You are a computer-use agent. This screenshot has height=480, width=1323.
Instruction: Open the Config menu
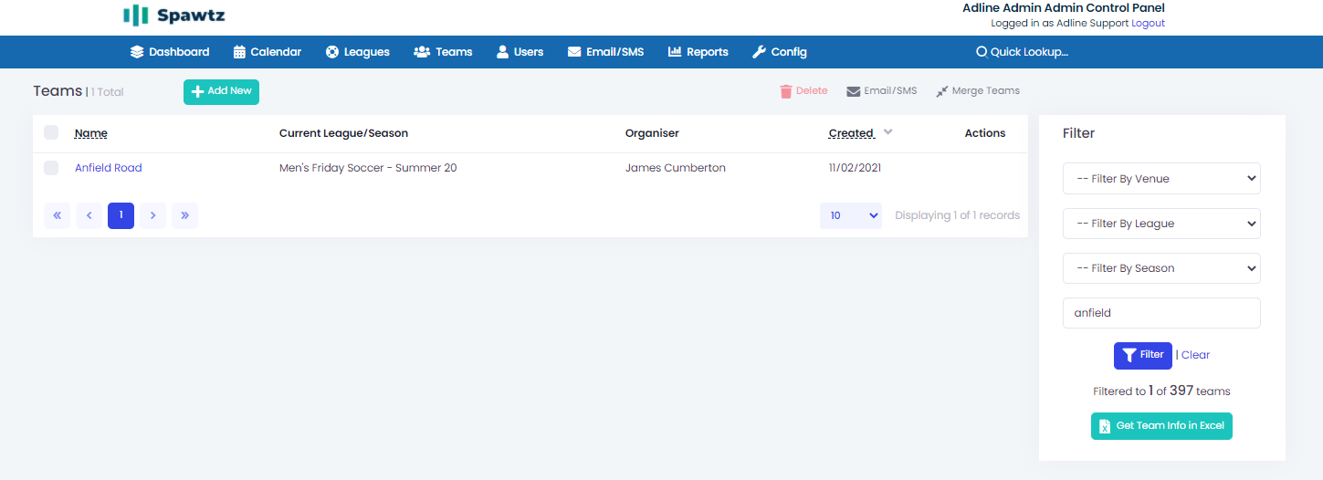pyautogui.click(x=779, y=52)
